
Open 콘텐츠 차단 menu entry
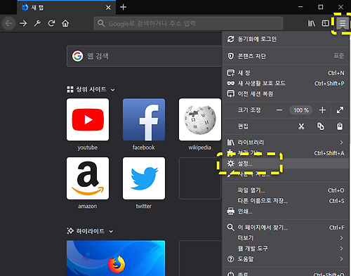pos(285,56)
